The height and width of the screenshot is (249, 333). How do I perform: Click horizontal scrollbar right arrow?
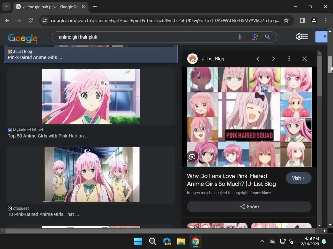[x=325, y=231]
